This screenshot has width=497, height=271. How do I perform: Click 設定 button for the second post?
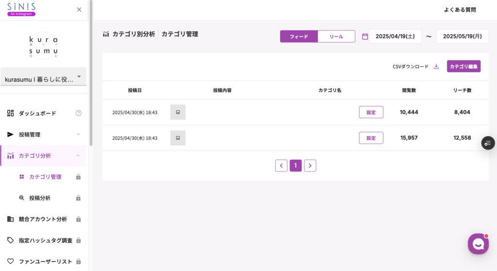[x=371, y=138]
